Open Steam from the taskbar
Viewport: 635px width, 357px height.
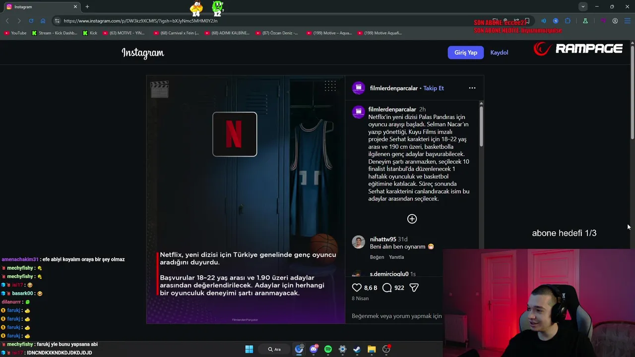(357, 349)
